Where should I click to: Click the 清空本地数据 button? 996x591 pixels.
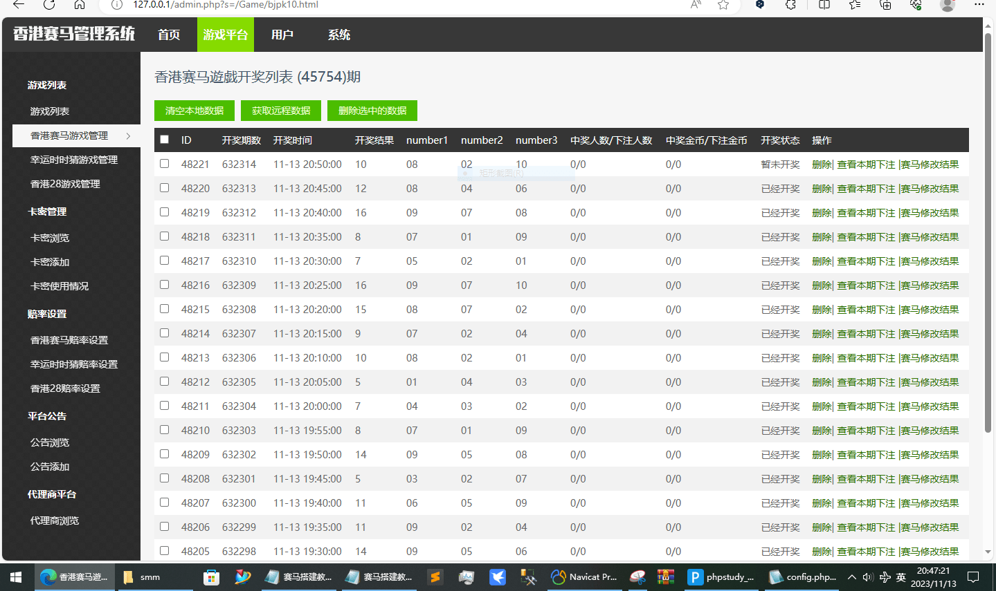coord(194,111)
